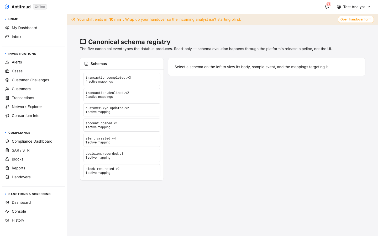This screenshot has height=236, width=378.
Task: Click the Reports file icon
Action: click(x=7, y=168)
